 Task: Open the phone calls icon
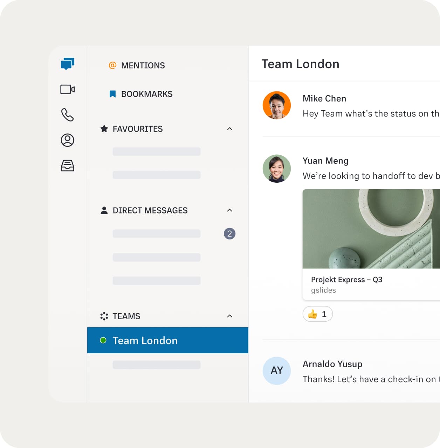[67, 115]
